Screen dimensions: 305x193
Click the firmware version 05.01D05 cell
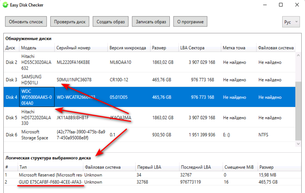(119, 97)
